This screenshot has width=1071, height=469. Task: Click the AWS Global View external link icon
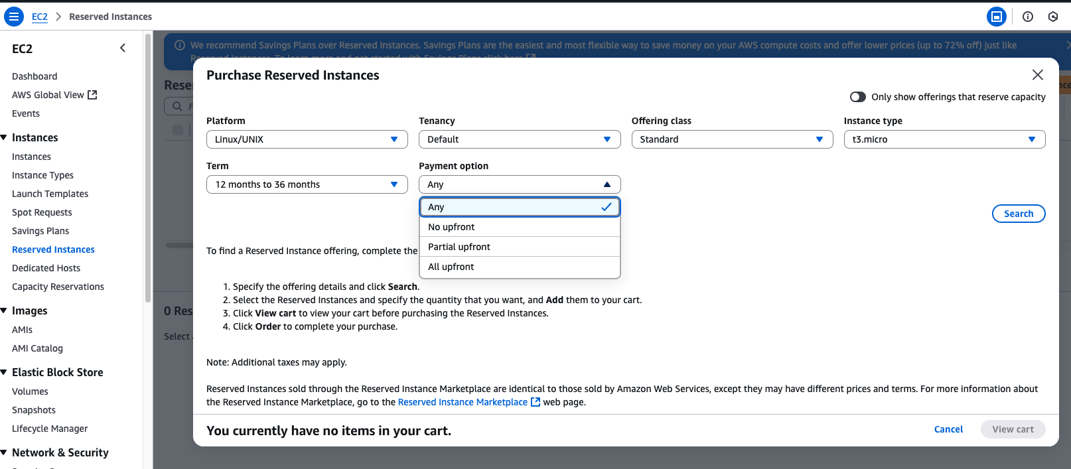[x=92, y=95]
